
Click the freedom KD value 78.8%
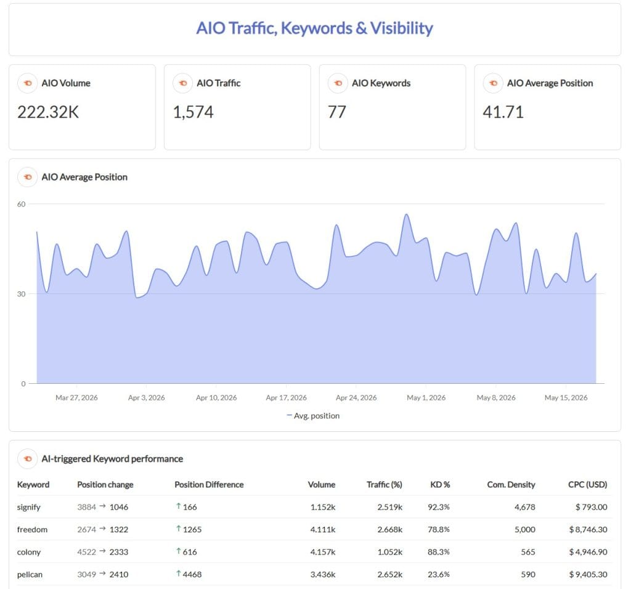pos(439,529)
